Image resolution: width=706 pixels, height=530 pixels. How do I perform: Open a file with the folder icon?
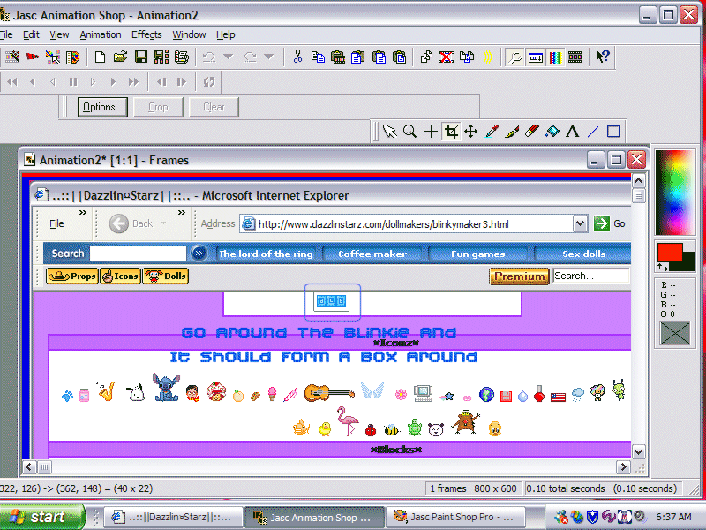120,57
